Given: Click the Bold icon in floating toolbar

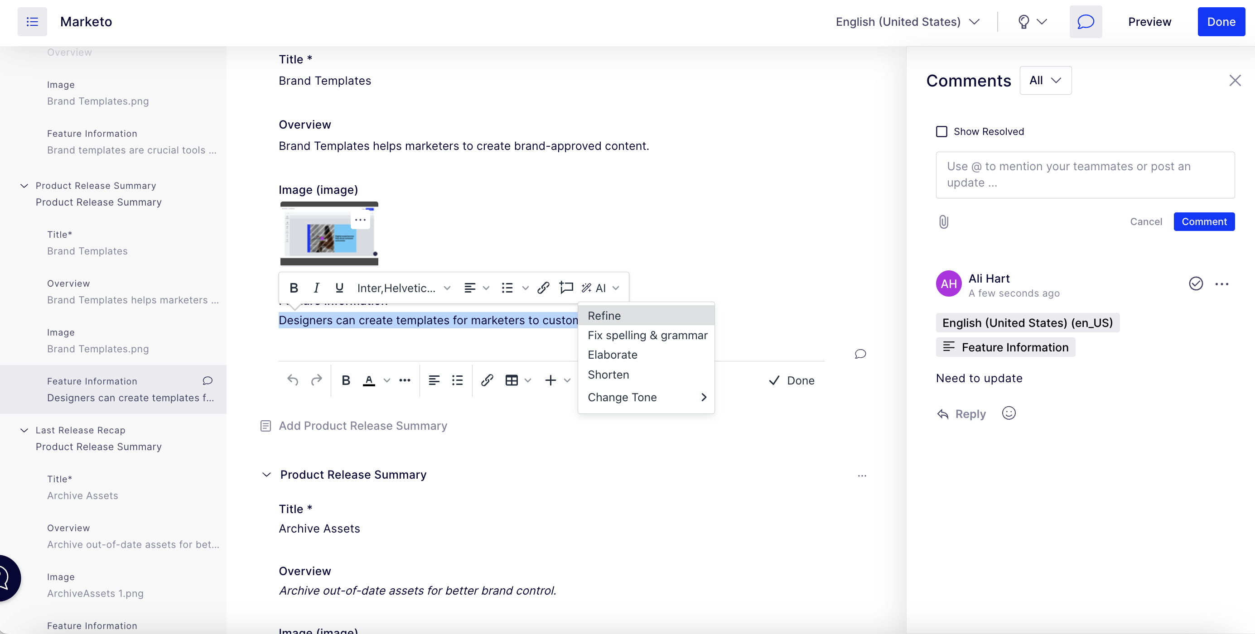Looking at the screenshot, I should tap(294, 288).
